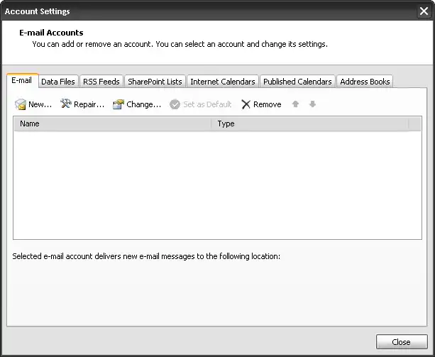
Task: Click the Remove text label
Action: click(267, 104)
